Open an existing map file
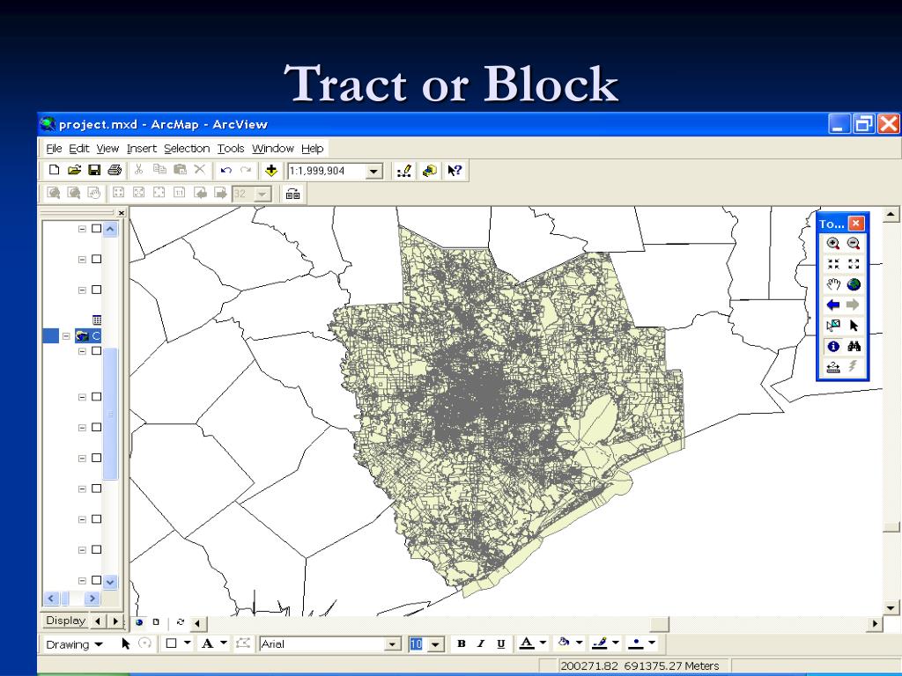 pyautogui.click(x=74, y=170)
